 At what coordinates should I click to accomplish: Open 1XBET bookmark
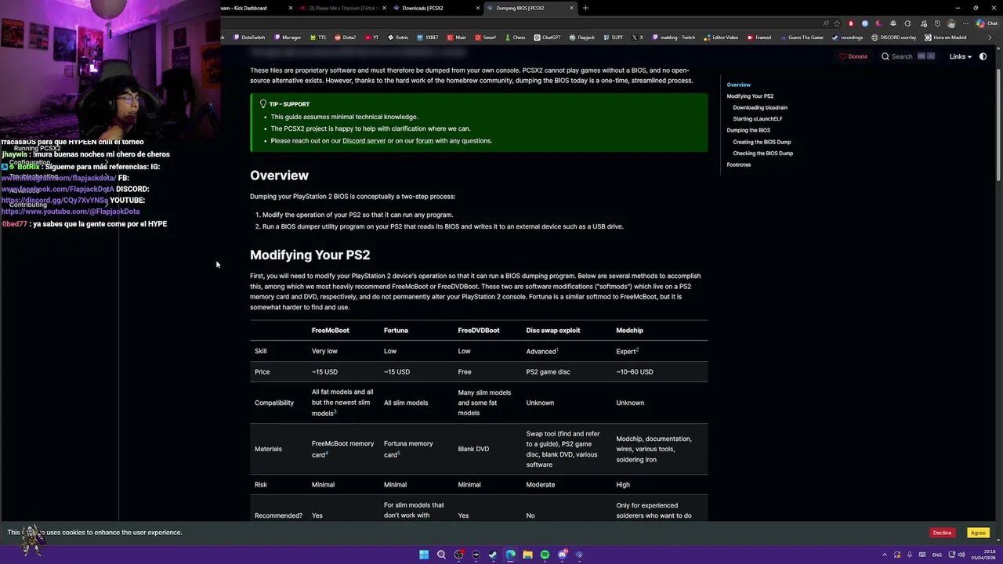pos(428,38)
